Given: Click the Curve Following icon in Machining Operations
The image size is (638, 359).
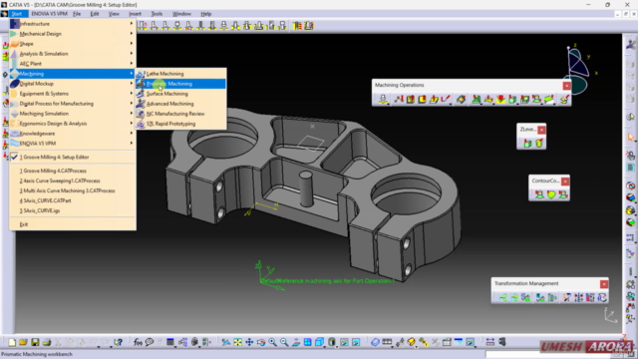Looking at the screenshot, I should click(x=446, y=100).
